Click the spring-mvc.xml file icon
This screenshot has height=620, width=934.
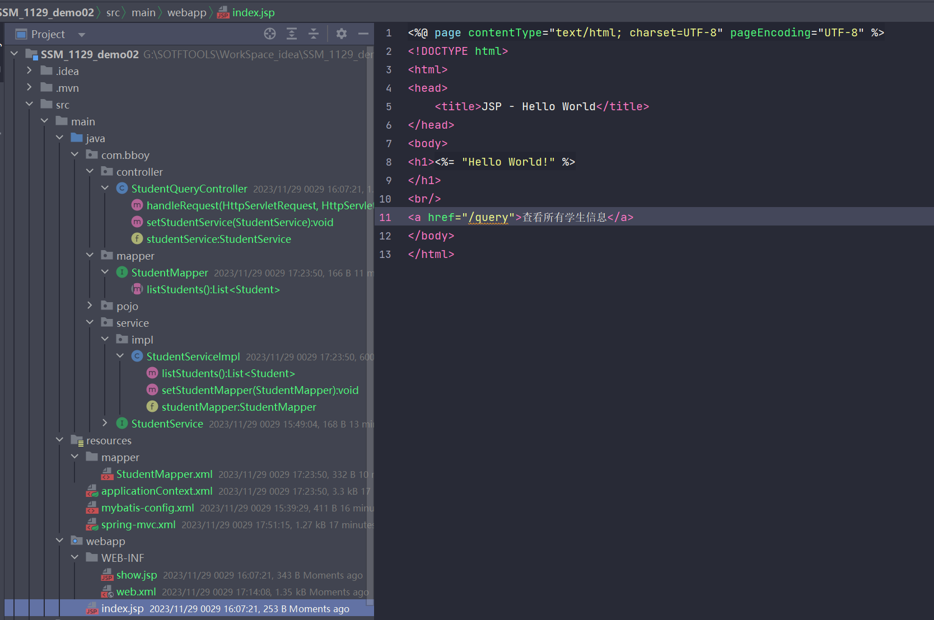point(92,524)
